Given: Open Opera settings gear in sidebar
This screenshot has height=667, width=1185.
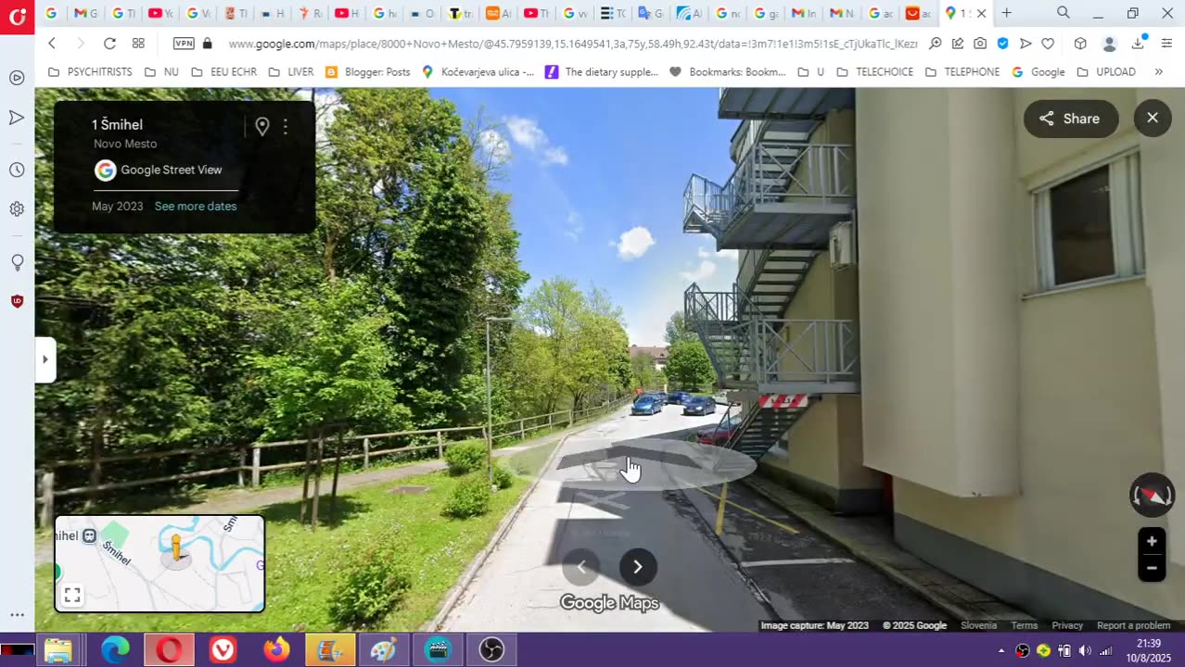Looking at the screenshot, I should pos(17,209).
